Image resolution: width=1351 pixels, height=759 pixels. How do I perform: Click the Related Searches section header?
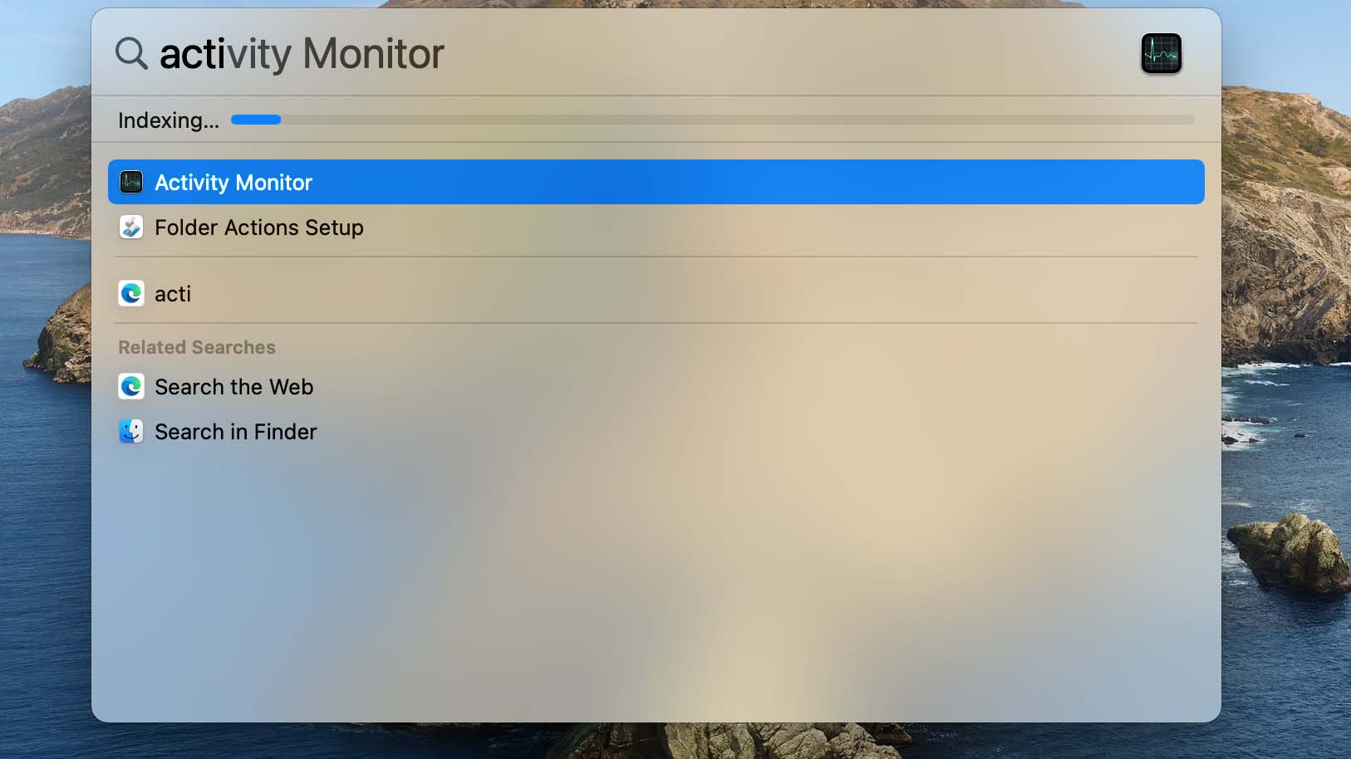click(x=197, y=347)
